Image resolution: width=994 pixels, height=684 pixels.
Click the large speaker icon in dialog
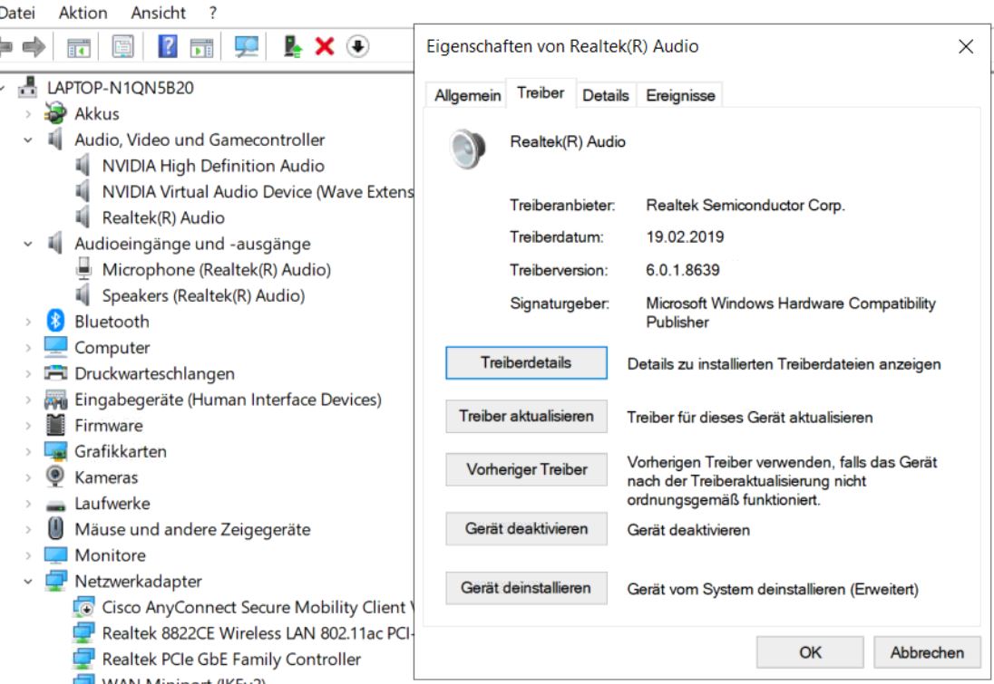[468, 149]
